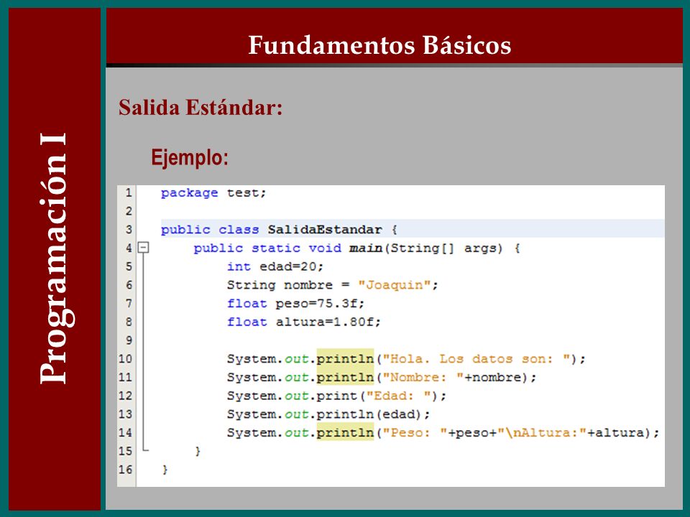Click the 'String nombre' declaration
Image resolution: width=690 pixels, height=517 pixels.
click(x=280, y=285)
